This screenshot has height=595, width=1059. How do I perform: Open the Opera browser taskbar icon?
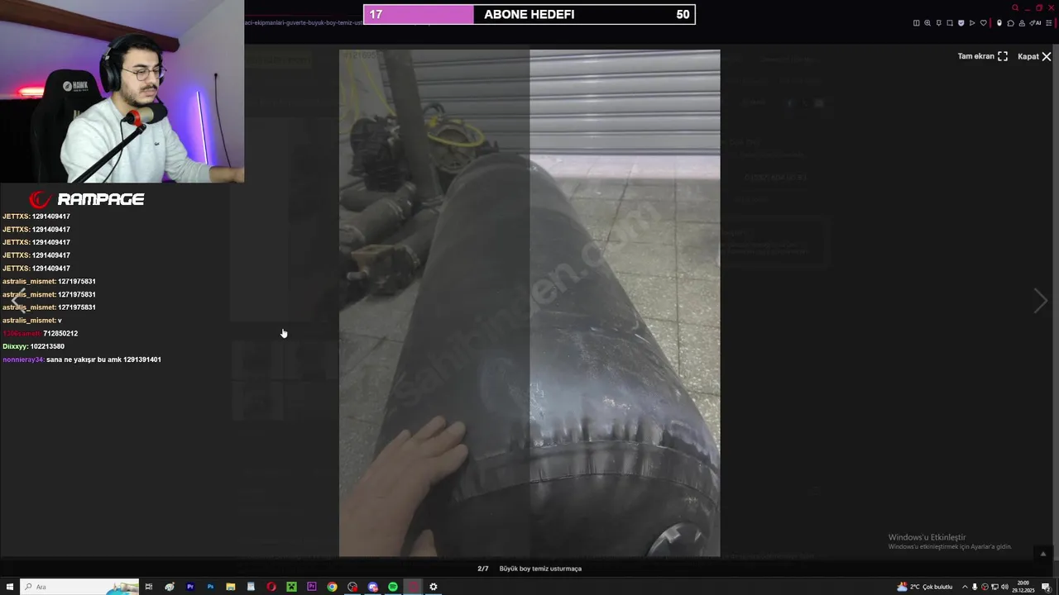pyautogui.click(x=271, y=587)
